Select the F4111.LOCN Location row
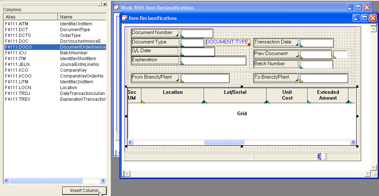This screenshot has width=379, height=196. pyautogui.click(x=55, y=88)
